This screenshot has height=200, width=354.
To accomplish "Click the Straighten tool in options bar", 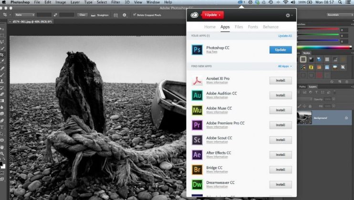I will (x=100, y=15).
